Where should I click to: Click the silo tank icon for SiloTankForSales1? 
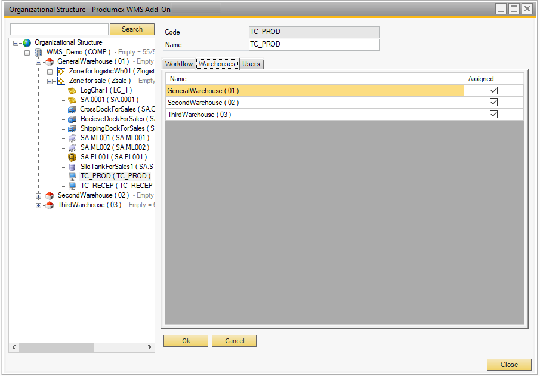[x=73, y=167]
